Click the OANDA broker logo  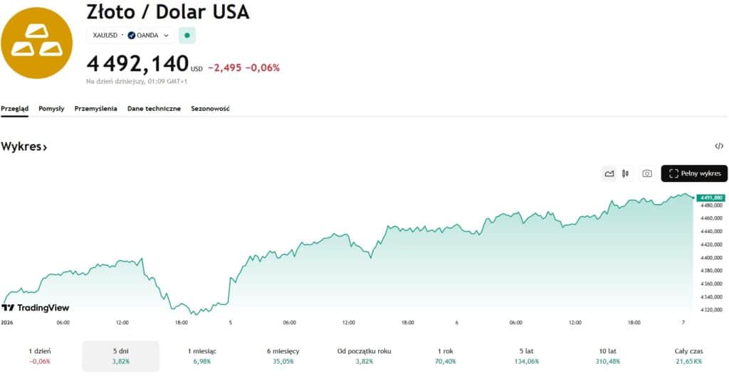pos(132,35)
